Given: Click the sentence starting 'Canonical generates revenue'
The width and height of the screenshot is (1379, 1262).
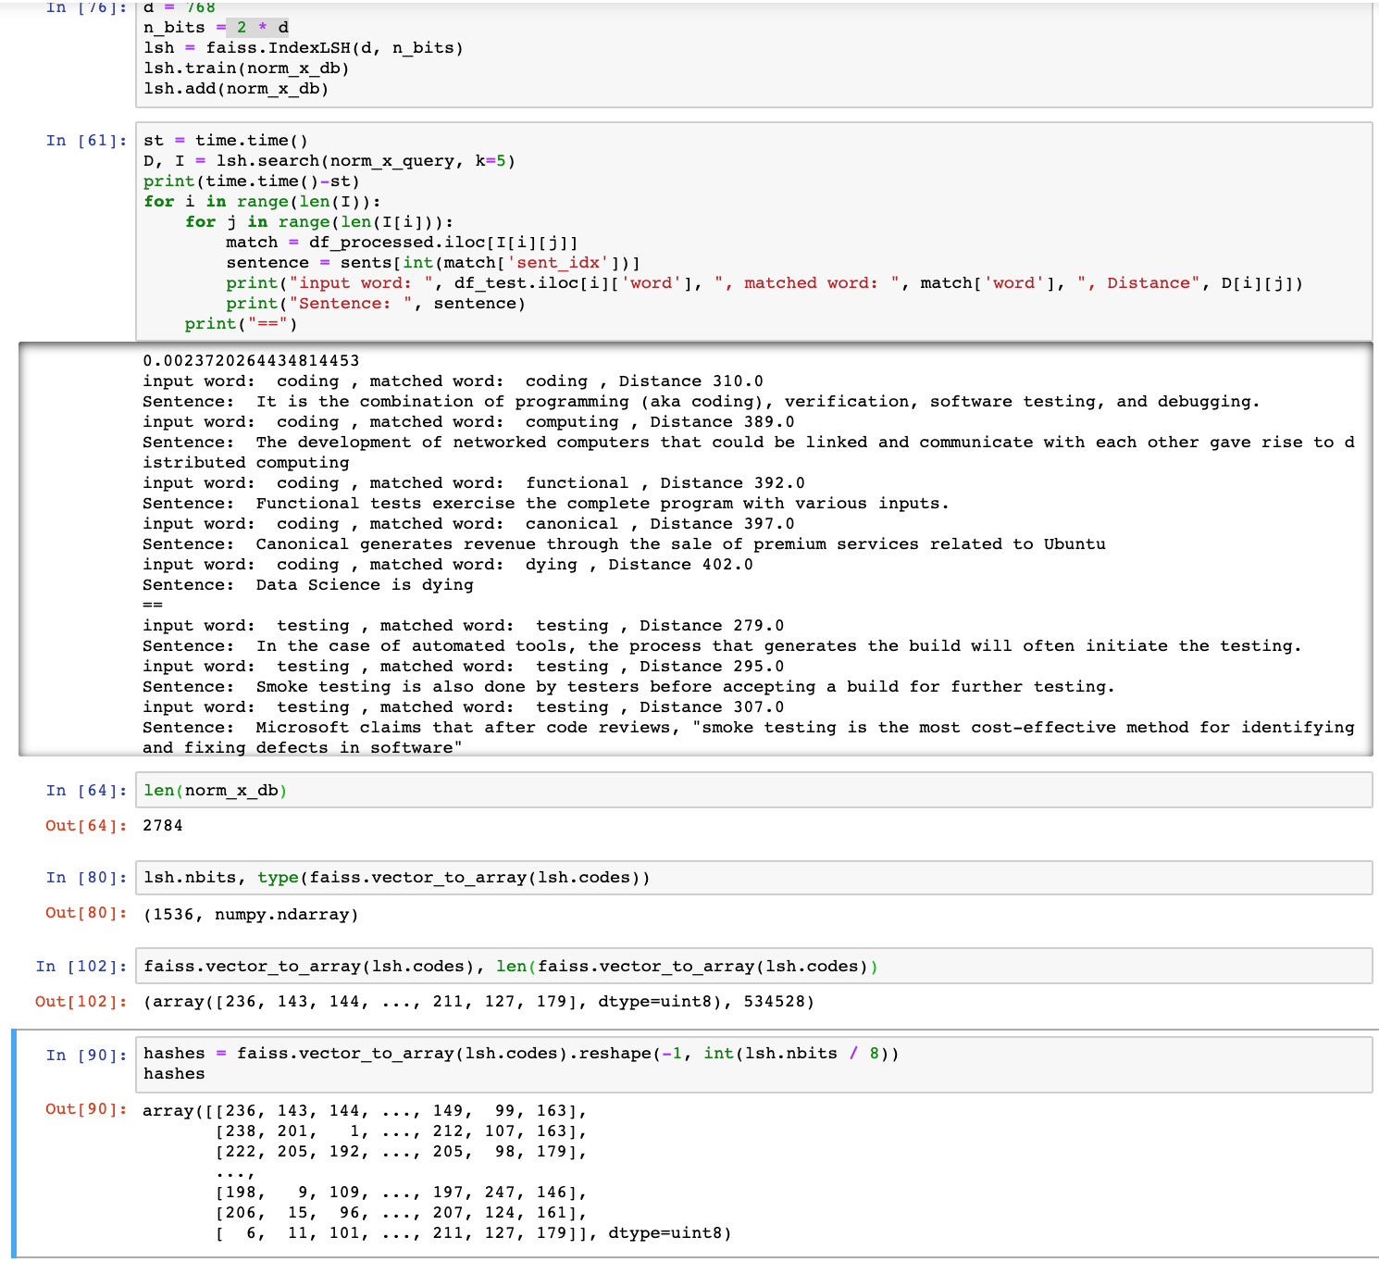Looking at the screenshot, I should (x=681, y=544).
